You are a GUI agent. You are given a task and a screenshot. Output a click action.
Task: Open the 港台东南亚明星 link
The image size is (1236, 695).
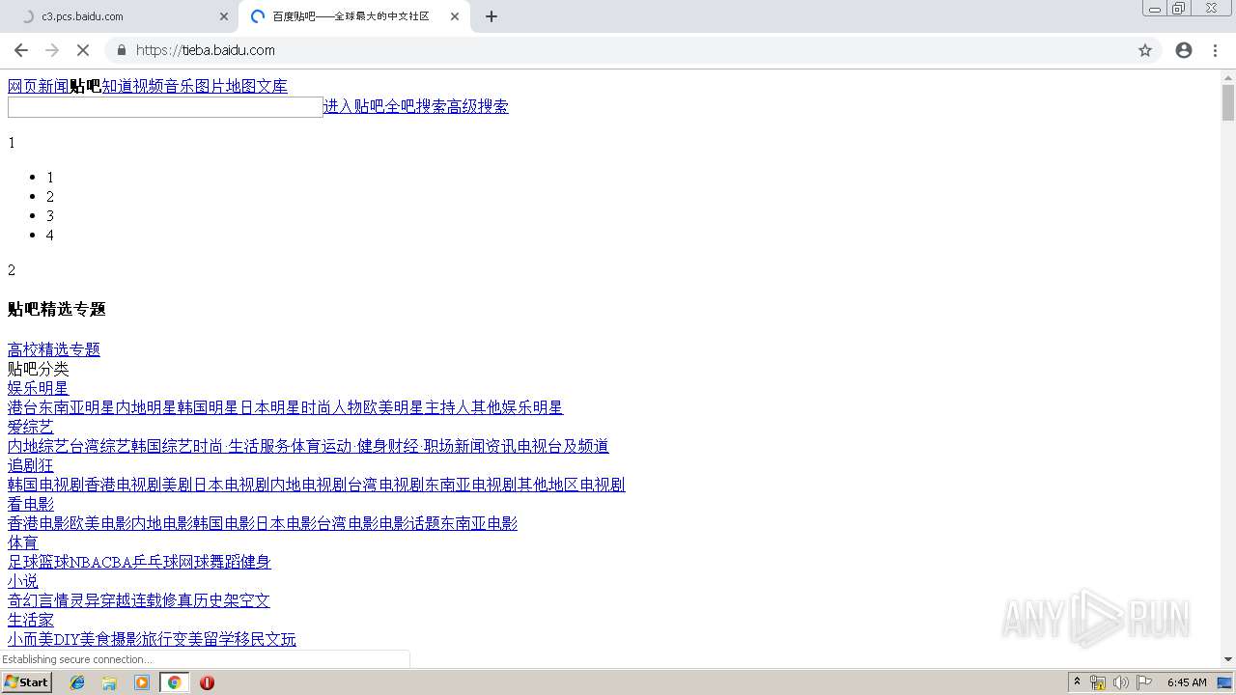coord(62,407)
